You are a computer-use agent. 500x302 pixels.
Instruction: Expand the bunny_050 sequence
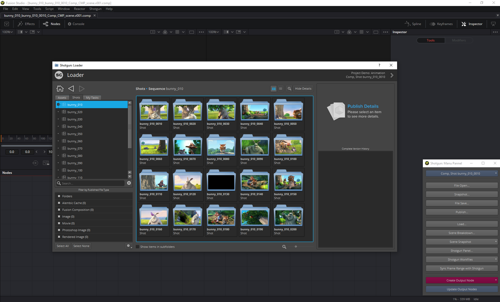58,134
